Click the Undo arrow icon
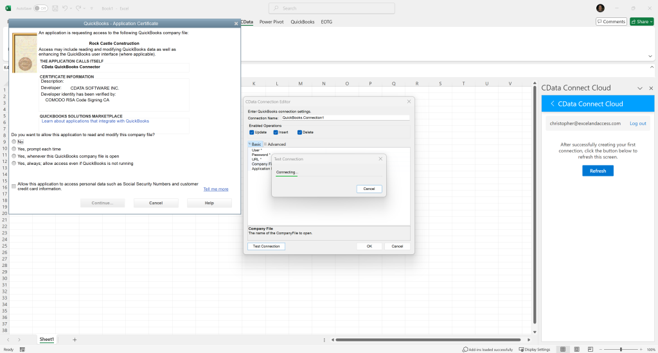The image size is (658, 353). pos(65,8)
